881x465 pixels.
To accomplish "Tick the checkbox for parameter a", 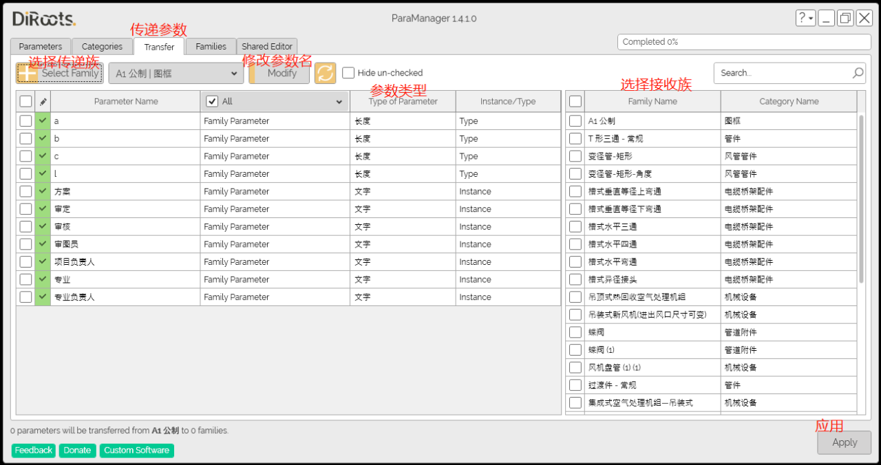I will pos(25,121).
